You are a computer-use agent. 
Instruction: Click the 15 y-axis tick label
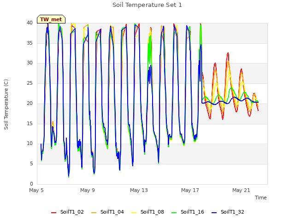pyautogui.click(x=29, y=123)
